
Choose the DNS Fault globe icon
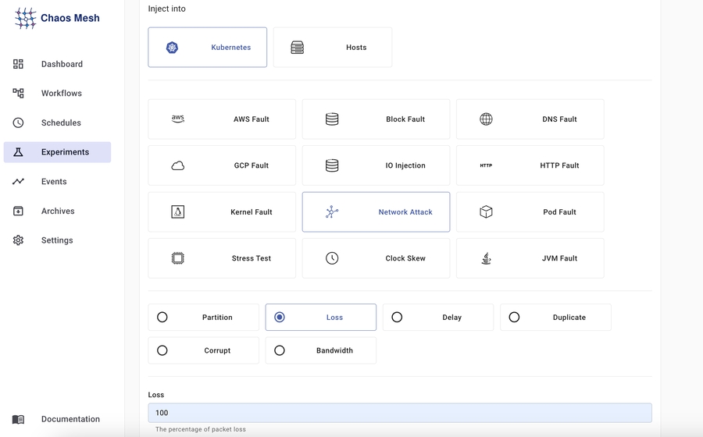click(x=486, y=119)
